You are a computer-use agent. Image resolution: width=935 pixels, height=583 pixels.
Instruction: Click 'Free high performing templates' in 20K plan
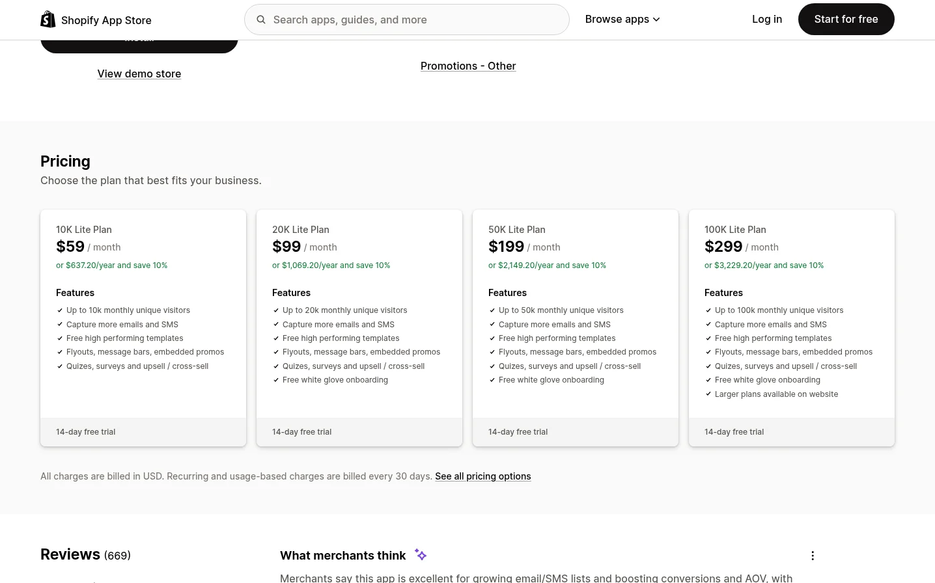(341, 338)
